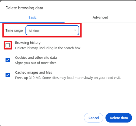Viewport: 136px width, 126px height.
Task: Click the blue underline beneath Basic tab
Action: pos(32,22)
